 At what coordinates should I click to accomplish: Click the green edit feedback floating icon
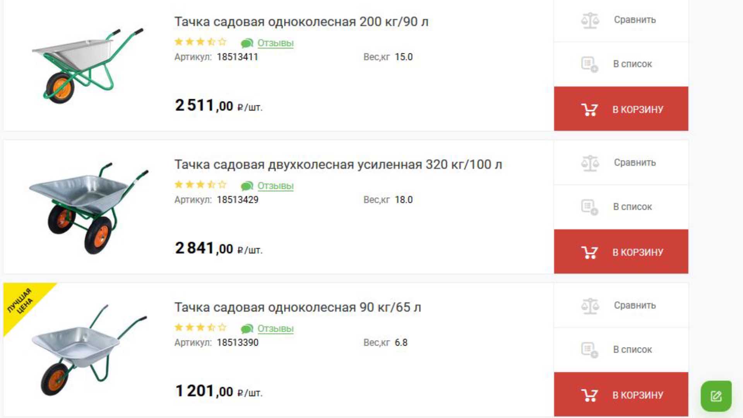[716, 396]
